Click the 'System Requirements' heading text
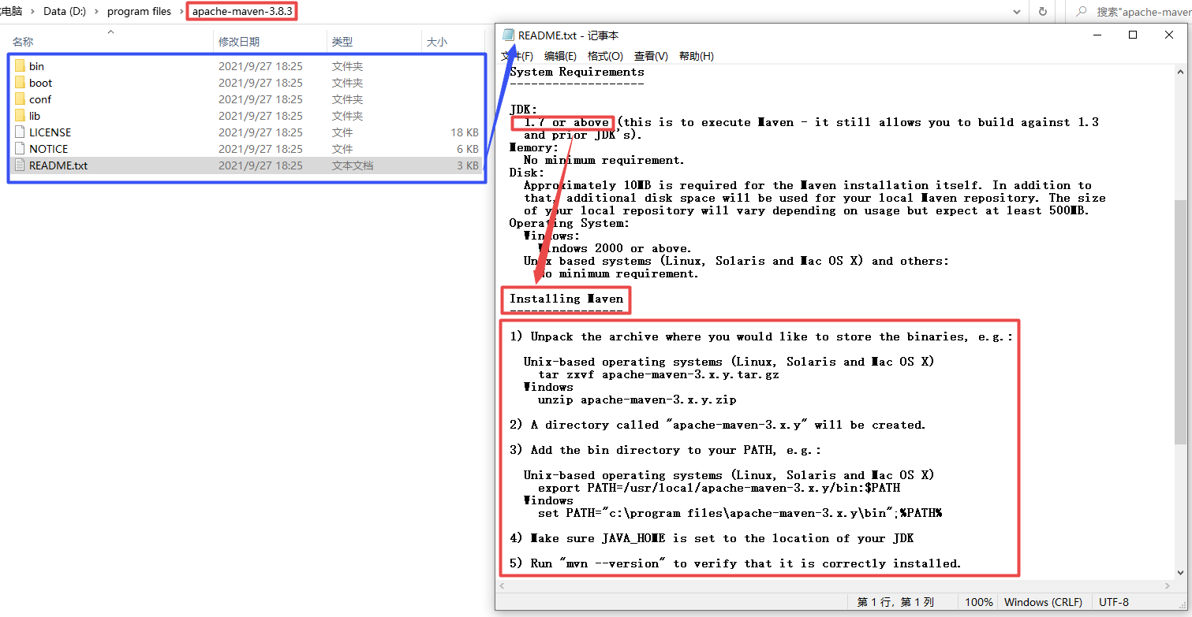Screen dimensions: 1192x617 [577, 72]
